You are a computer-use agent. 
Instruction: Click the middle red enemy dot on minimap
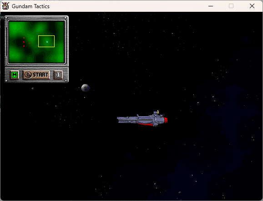(24, 42)
